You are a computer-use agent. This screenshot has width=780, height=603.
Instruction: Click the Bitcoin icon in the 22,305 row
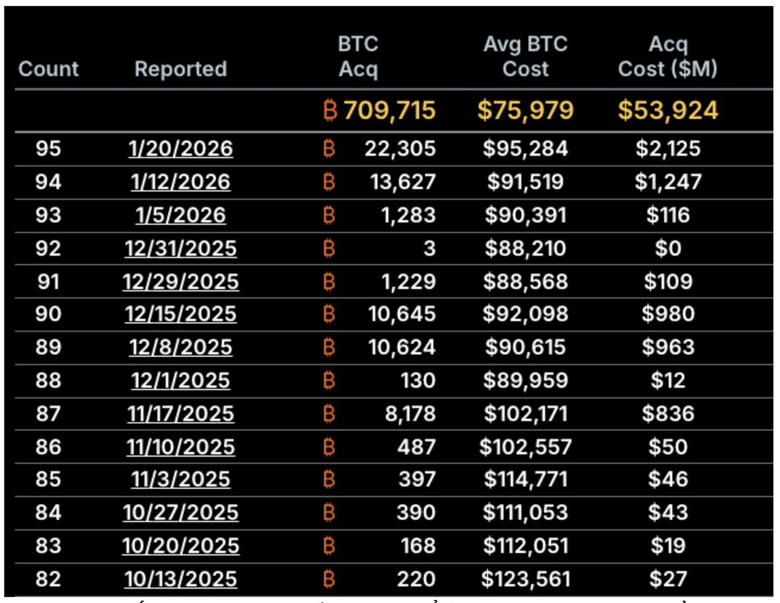(x=329, y=148)
